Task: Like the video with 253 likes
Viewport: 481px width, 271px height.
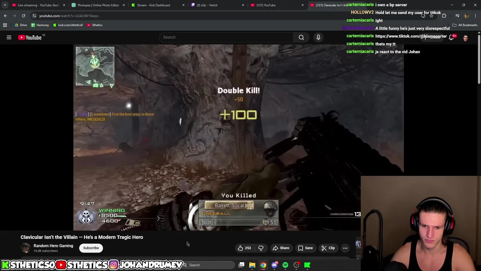Action: (x=244, y=248)
